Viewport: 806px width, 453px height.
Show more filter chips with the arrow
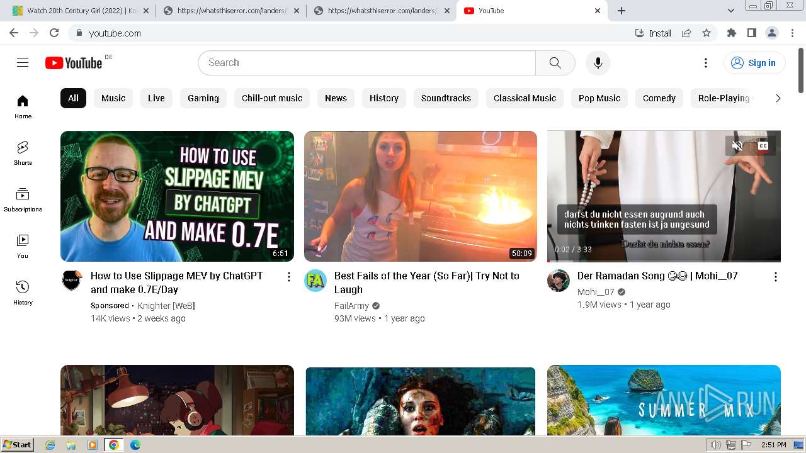(x=778, y=98)
